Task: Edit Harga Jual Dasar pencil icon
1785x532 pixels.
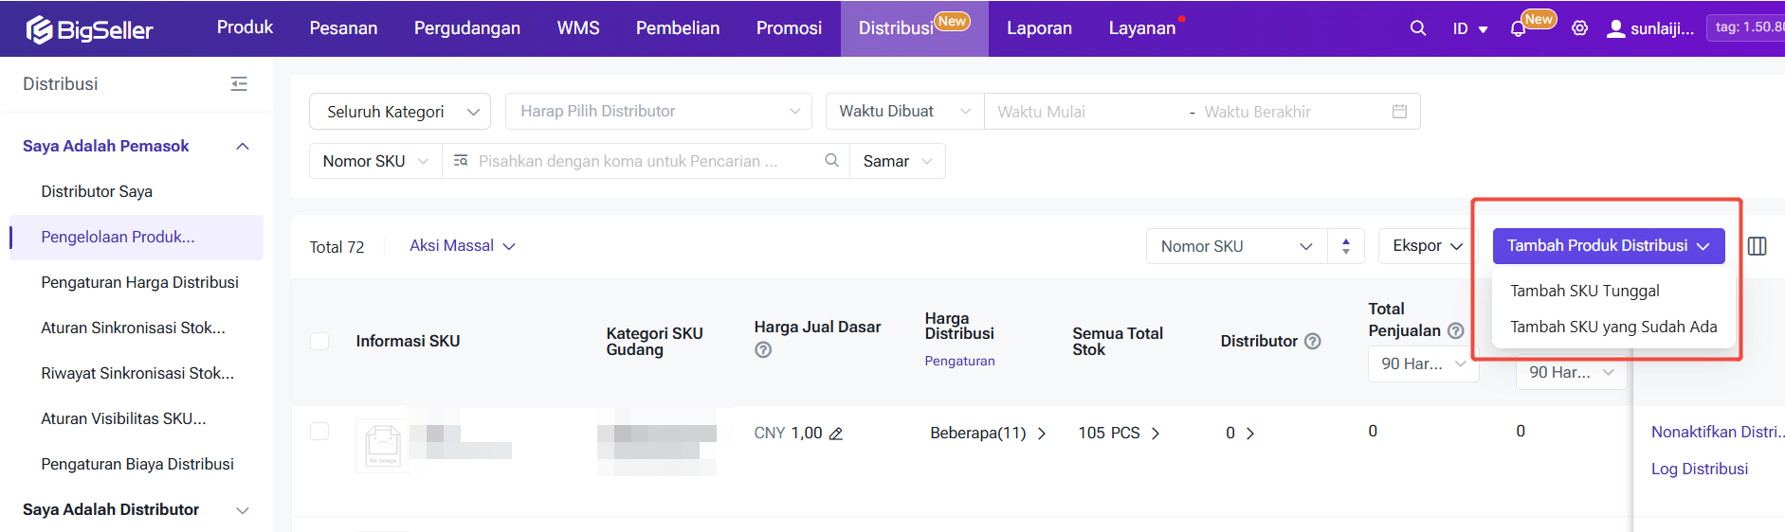Action: click(x=836, y=434)
